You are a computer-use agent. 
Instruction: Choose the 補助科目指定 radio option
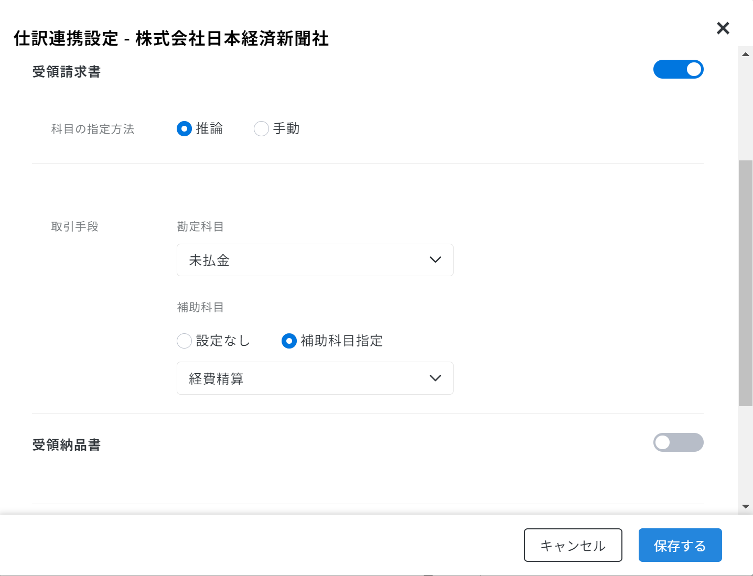[289, 341]
